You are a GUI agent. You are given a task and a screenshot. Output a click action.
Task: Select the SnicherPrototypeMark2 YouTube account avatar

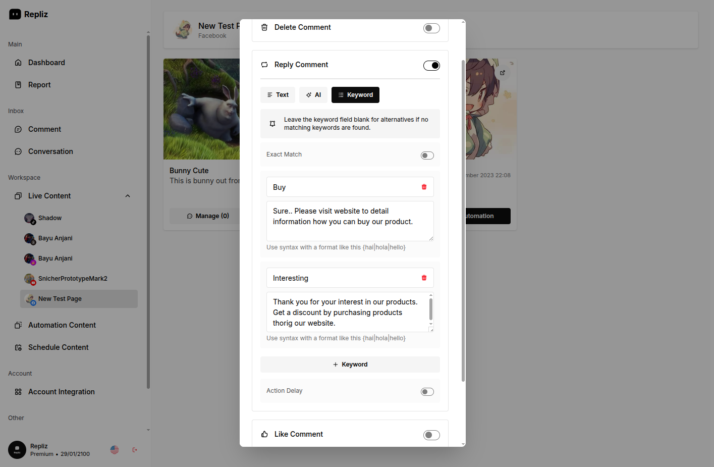coord(30,279)
